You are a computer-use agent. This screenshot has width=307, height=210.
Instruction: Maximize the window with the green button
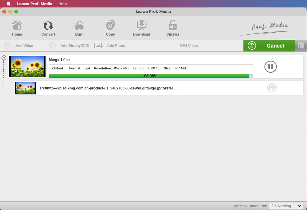[x=16, y=12]
